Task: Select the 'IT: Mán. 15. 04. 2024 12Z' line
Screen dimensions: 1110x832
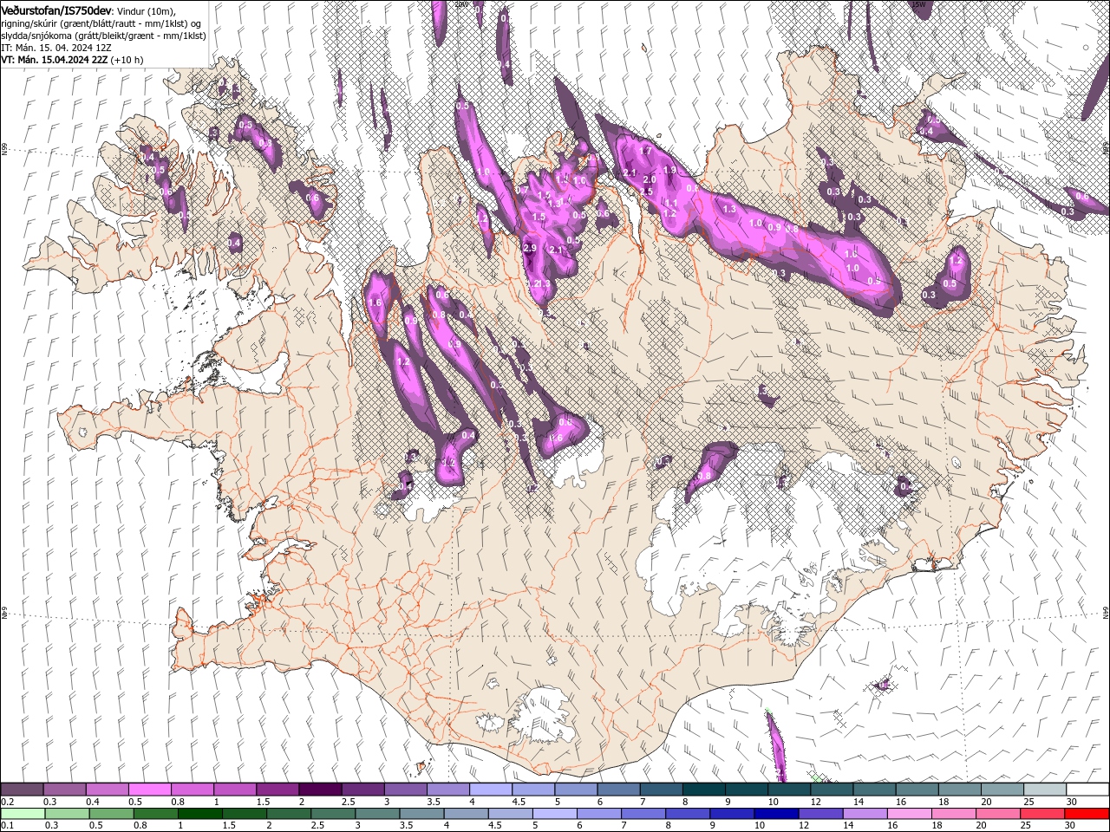Action: [x=56, y=47]
